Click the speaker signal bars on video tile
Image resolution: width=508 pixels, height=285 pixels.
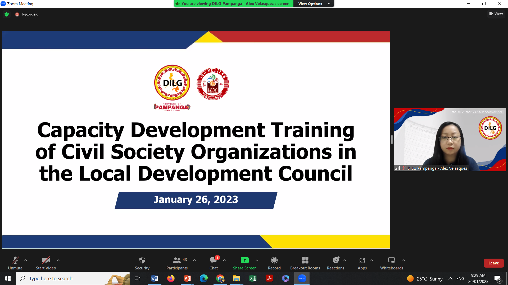click(x=397, y=168)
